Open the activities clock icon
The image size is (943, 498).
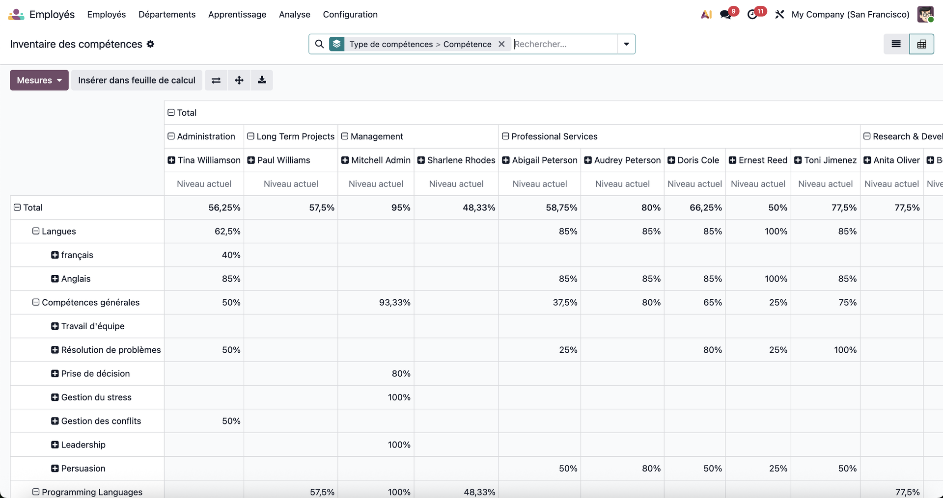(752, 14)
